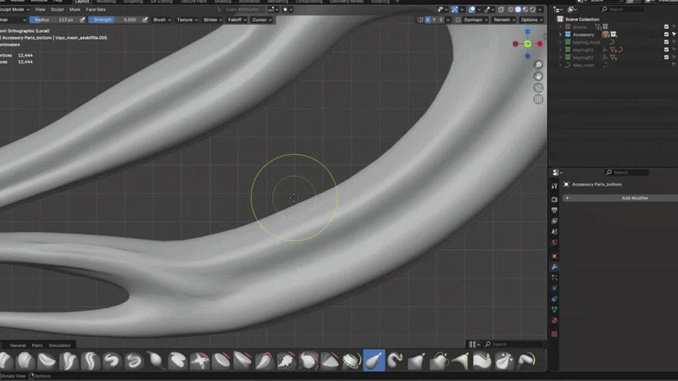Switch to solid viewport shading
The image size is (678, 381).
coord(518,9)
